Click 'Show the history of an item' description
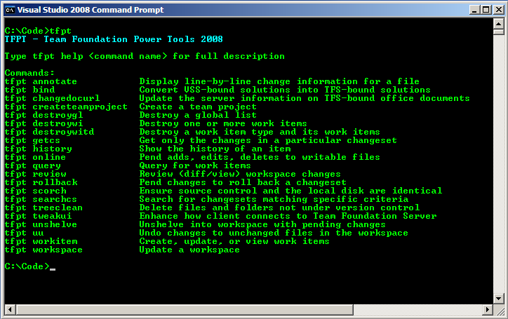Screen dimensions: 508x319 click(x=215, y=149)
